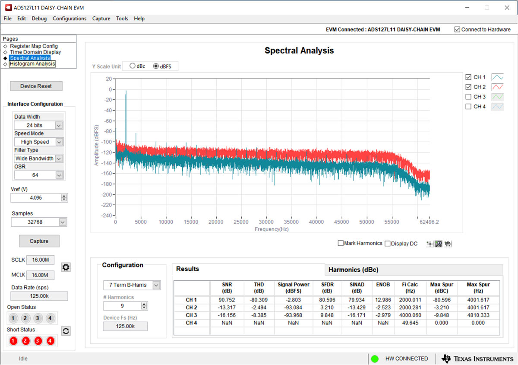Select the hand pan graph tool
Image resolution: width=518 pixels, height=365 pixels.
(448, 244)
